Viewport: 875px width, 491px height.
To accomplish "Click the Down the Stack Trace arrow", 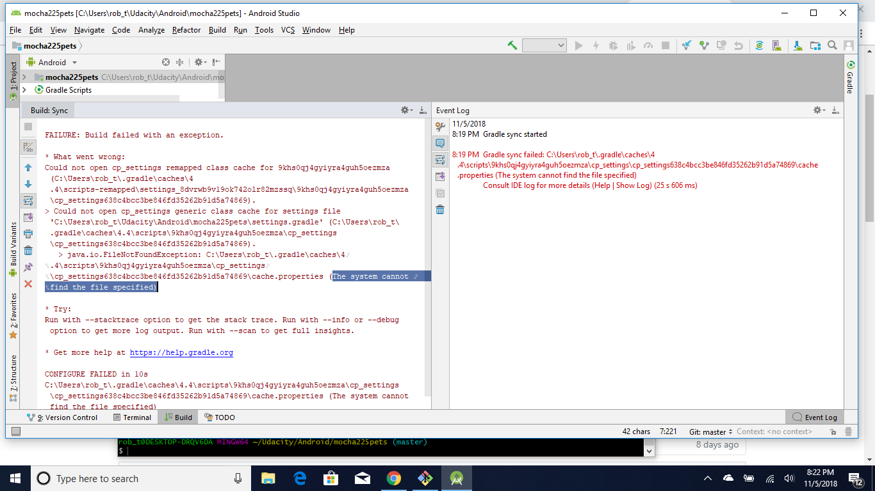I will (28, 184).
